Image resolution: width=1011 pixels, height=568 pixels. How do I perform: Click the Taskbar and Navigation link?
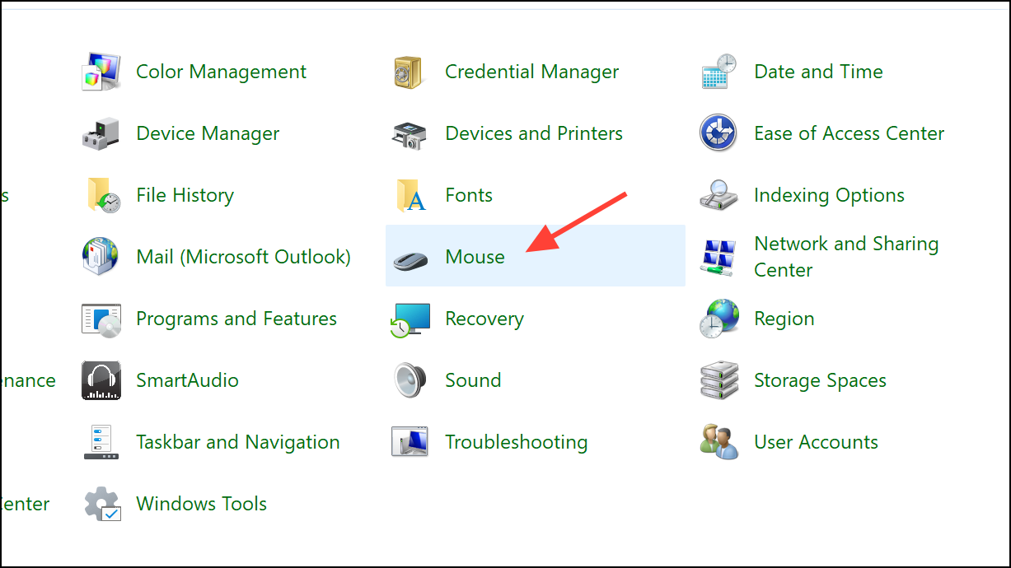tap(237, 442)
